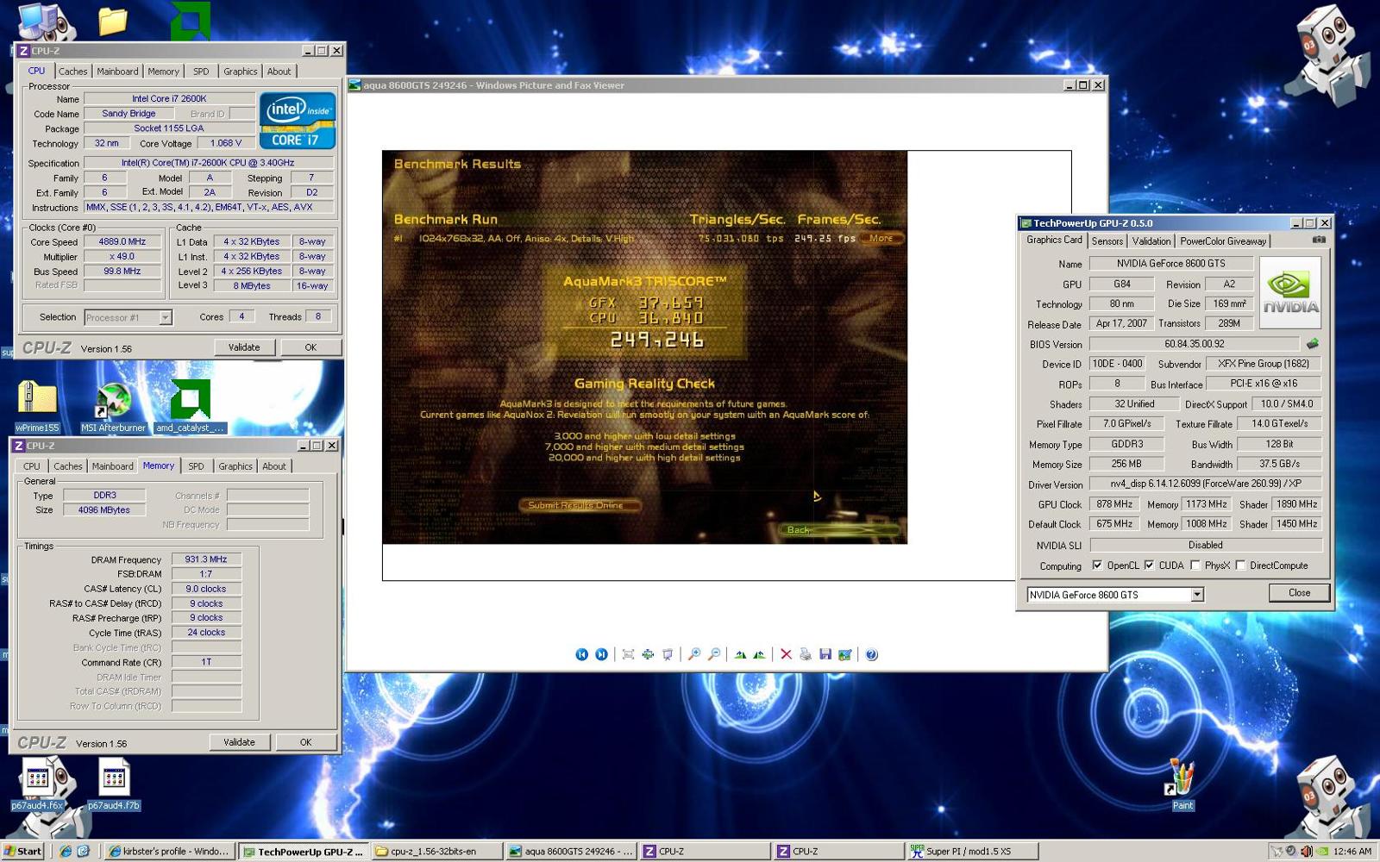Click Validate in bottom CPU-Z window
The height and width of the screenshot is (862, 1380).
click(239, 742)
